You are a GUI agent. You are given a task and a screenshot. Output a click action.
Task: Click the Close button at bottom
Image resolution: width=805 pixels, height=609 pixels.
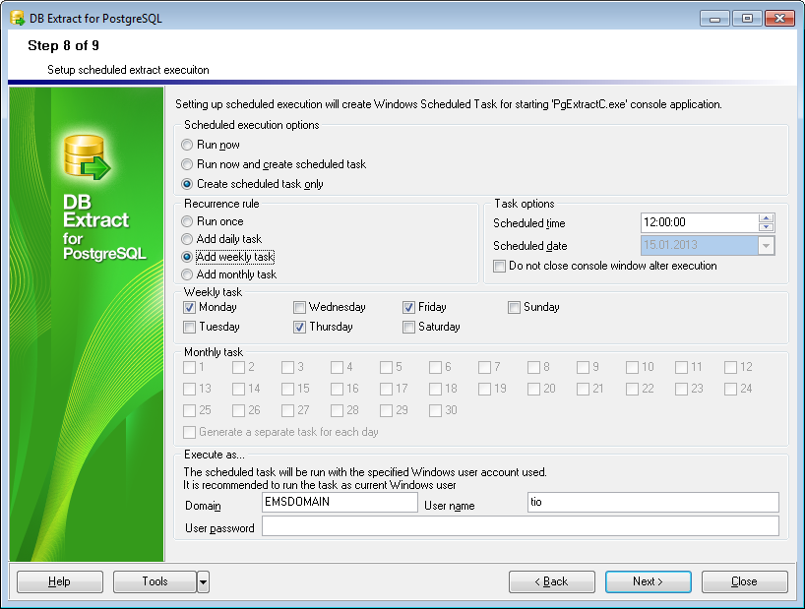tap(744, 581)
